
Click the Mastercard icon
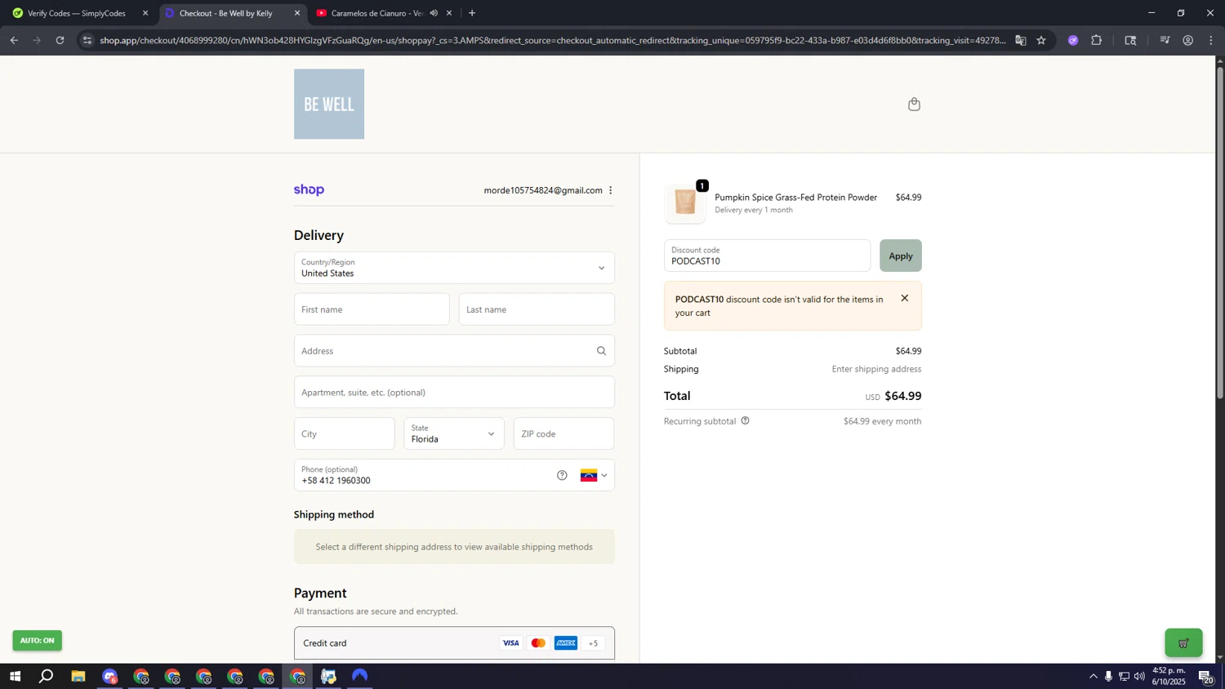coord(538,643)
